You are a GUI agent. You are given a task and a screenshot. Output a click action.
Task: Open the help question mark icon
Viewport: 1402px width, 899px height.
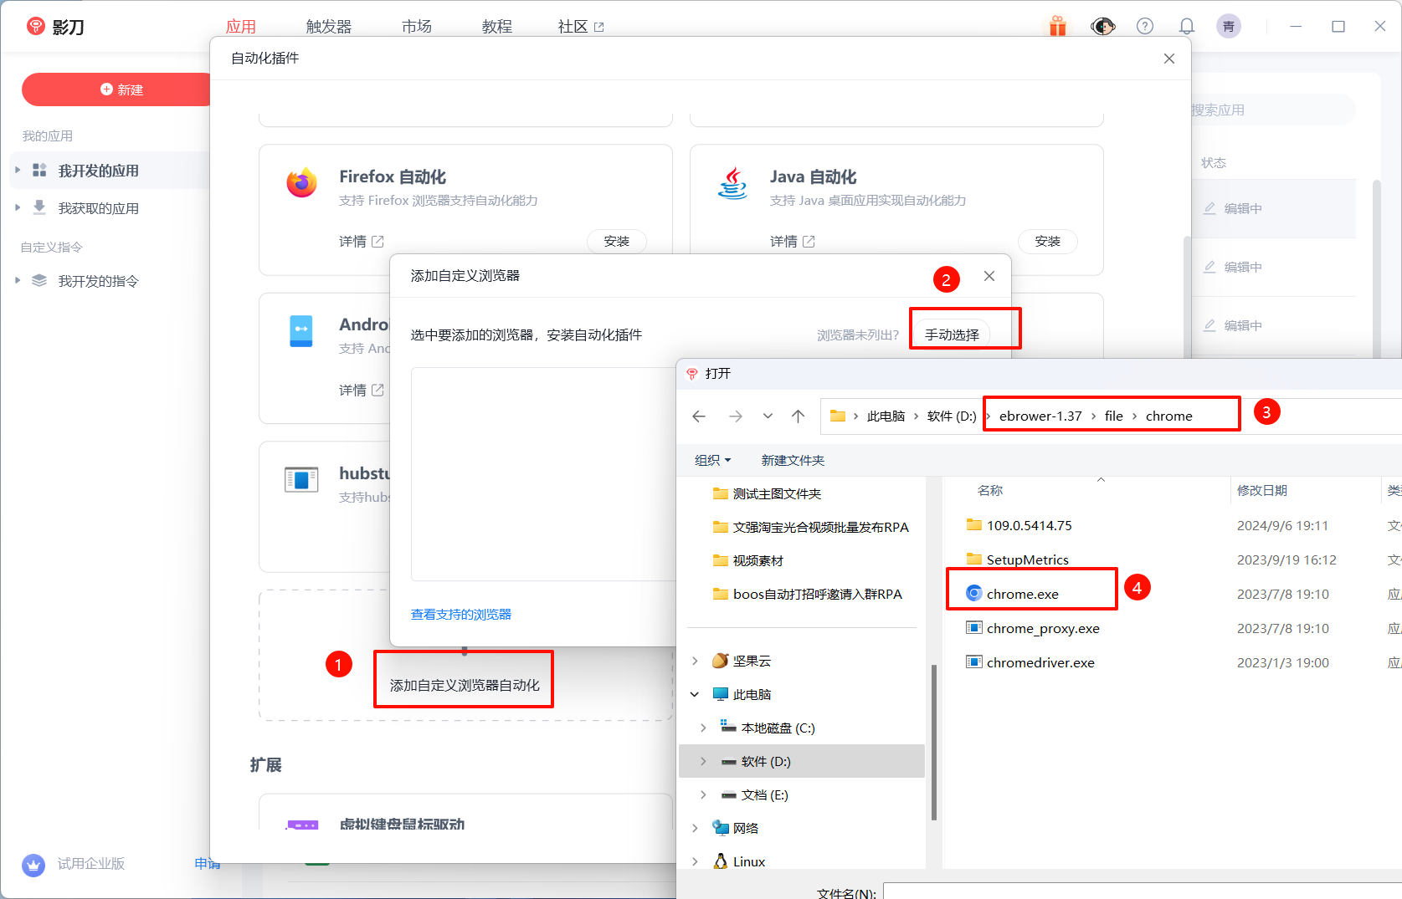point(1144,27)
